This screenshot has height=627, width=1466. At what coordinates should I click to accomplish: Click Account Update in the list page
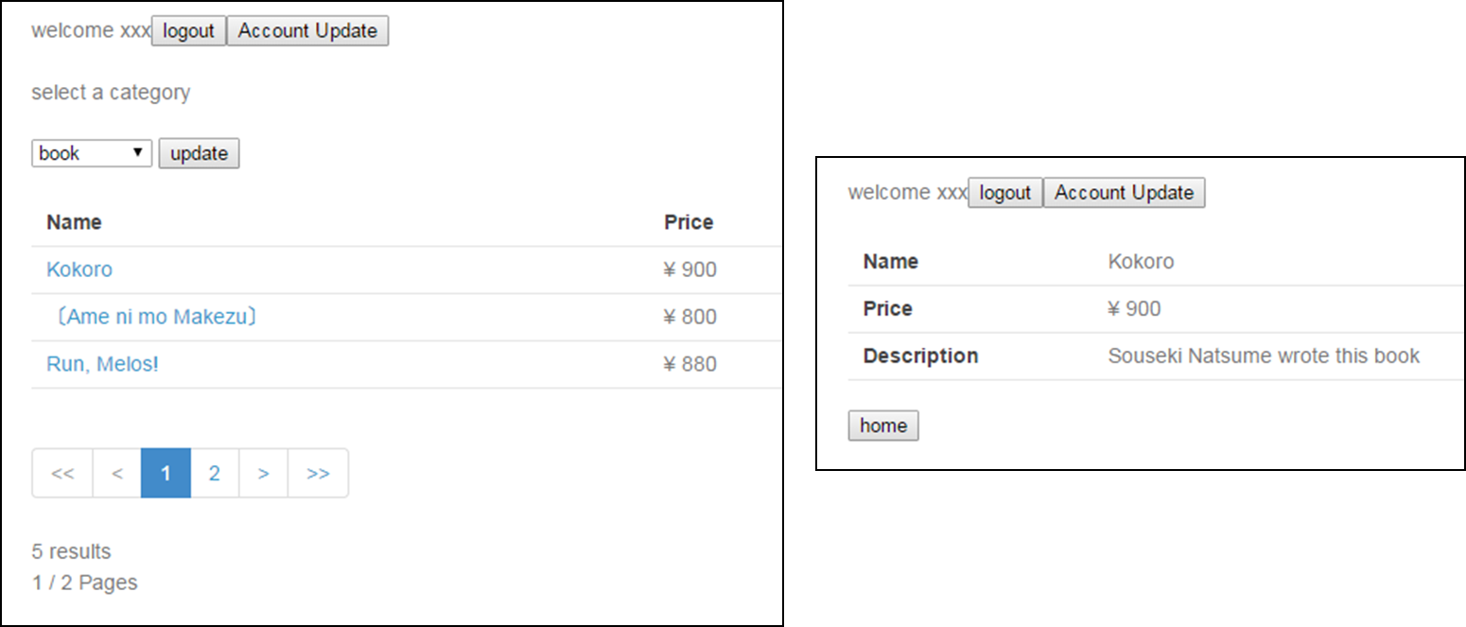click(x=307, y=31)
